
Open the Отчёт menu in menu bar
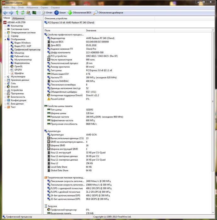pos(21,8)
